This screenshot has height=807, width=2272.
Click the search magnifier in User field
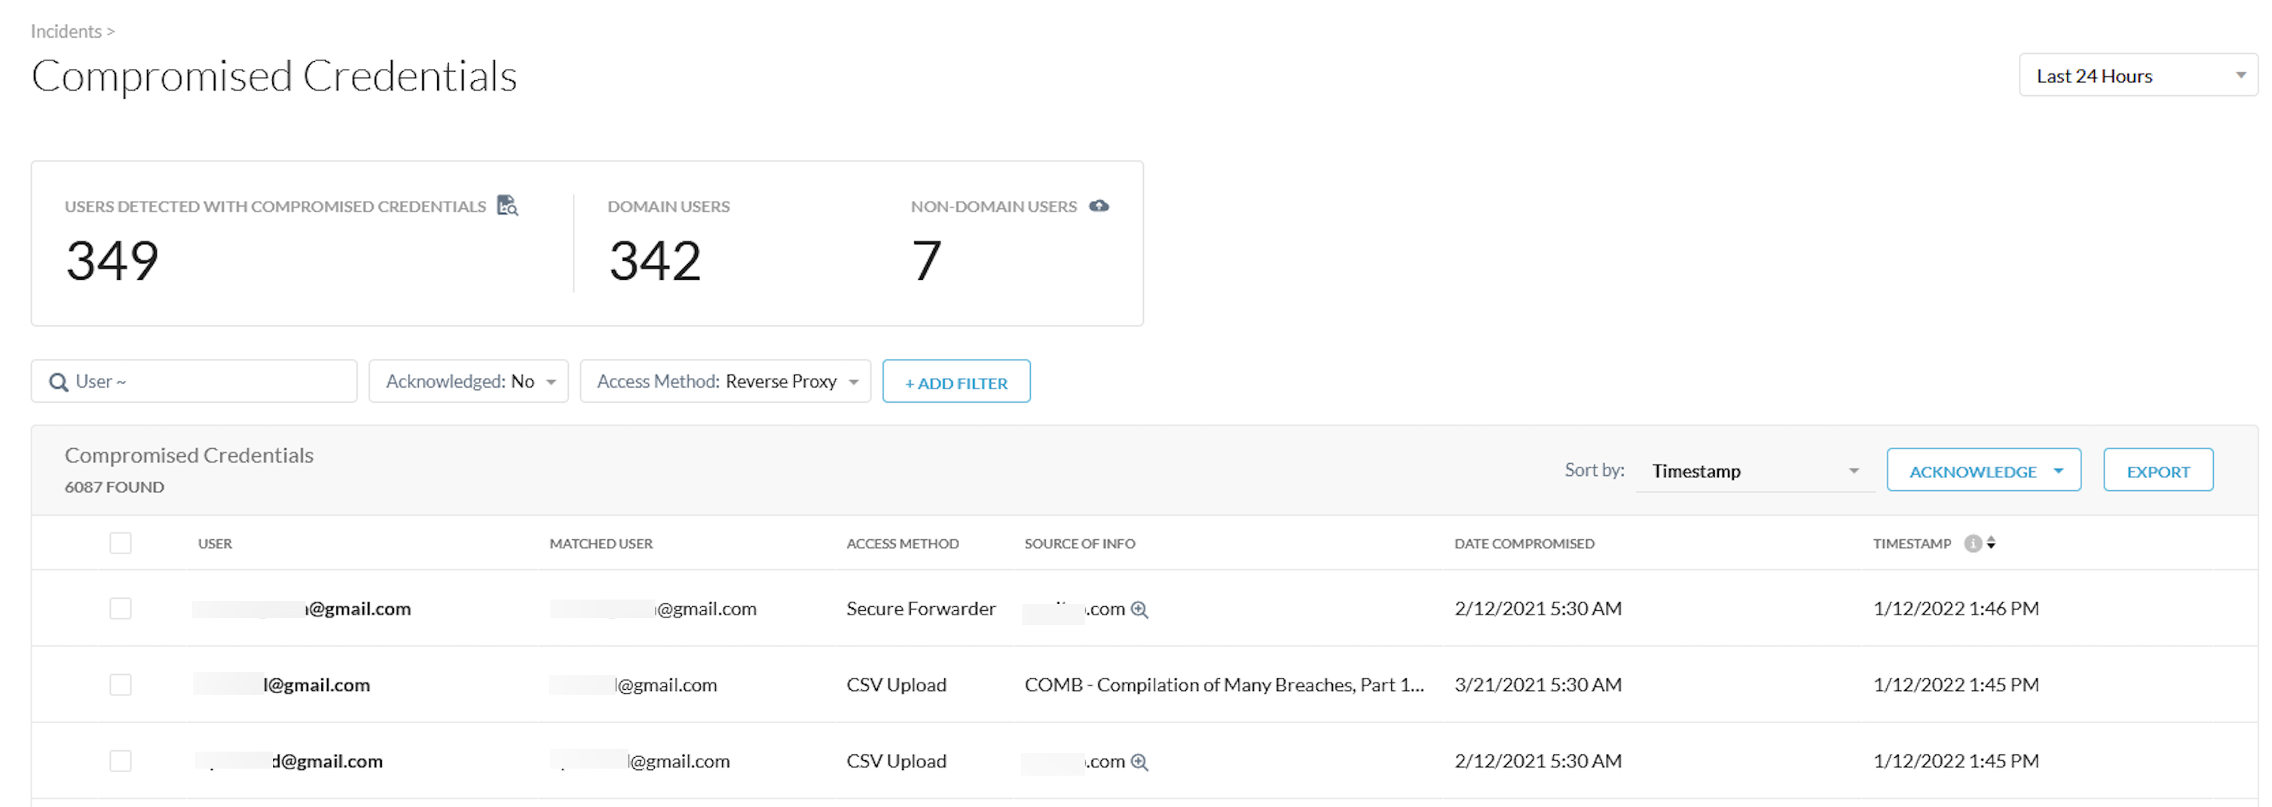(58, 381)
